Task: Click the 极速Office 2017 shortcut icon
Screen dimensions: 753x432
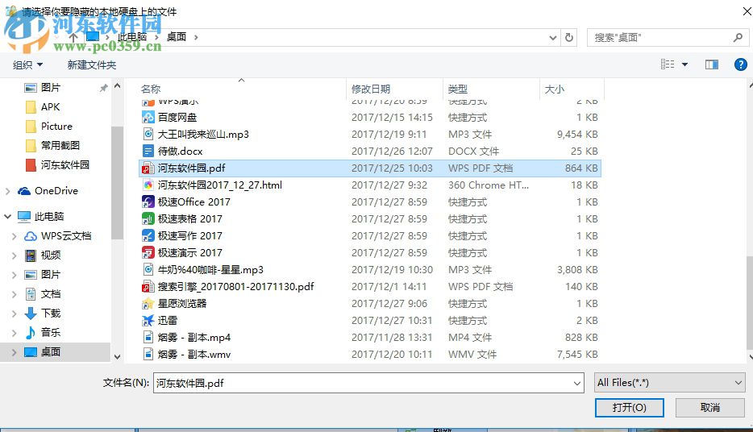Action: [148, 201]
